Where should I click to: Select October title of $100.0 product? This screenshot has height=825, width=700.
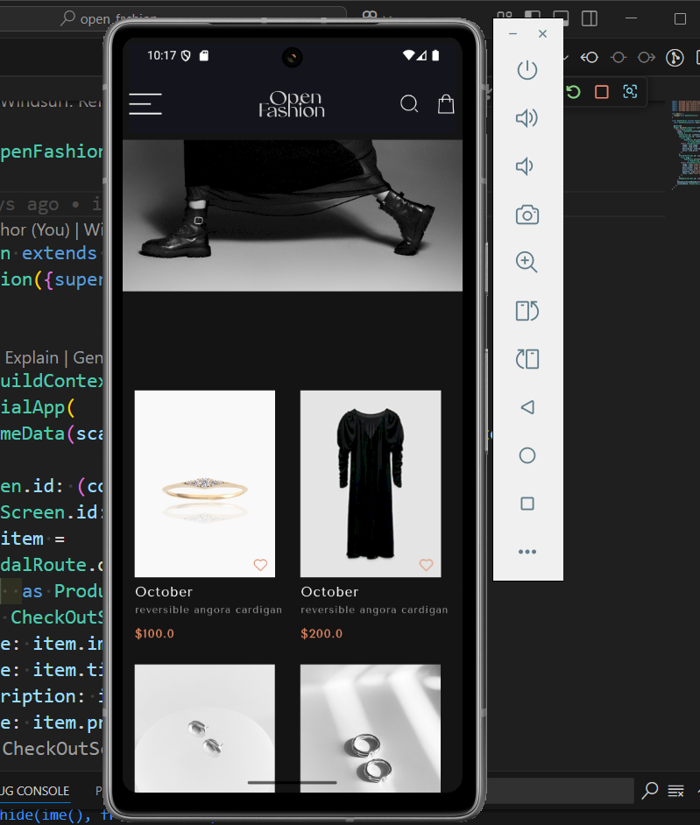[164, 592]
